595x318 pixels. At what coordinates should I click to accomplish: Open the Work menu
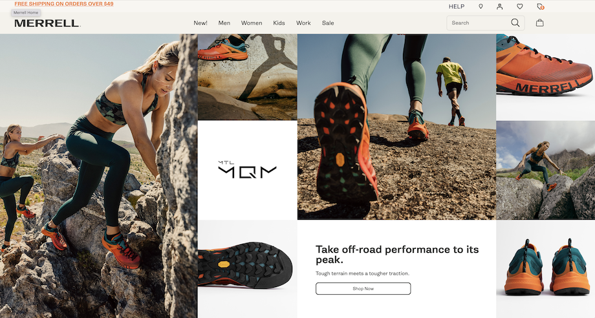point(303,23)
